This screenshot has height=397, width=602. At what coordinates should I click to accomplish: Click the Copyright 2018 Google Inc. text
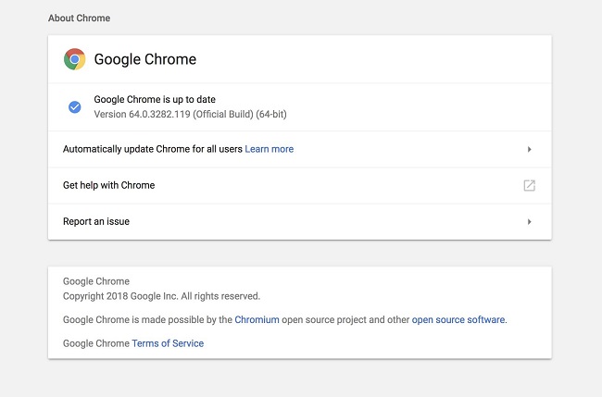coord(161,296)
